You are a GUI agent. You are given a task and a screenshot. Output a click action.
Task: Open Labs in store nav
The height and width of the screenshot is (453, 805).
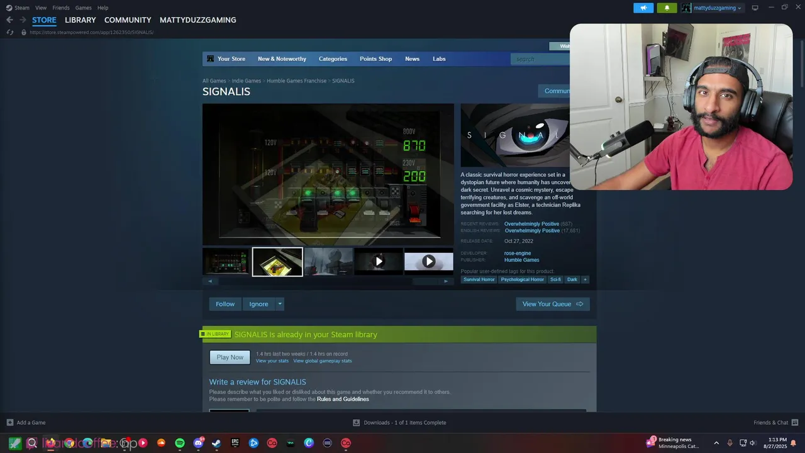click(439, 59)
